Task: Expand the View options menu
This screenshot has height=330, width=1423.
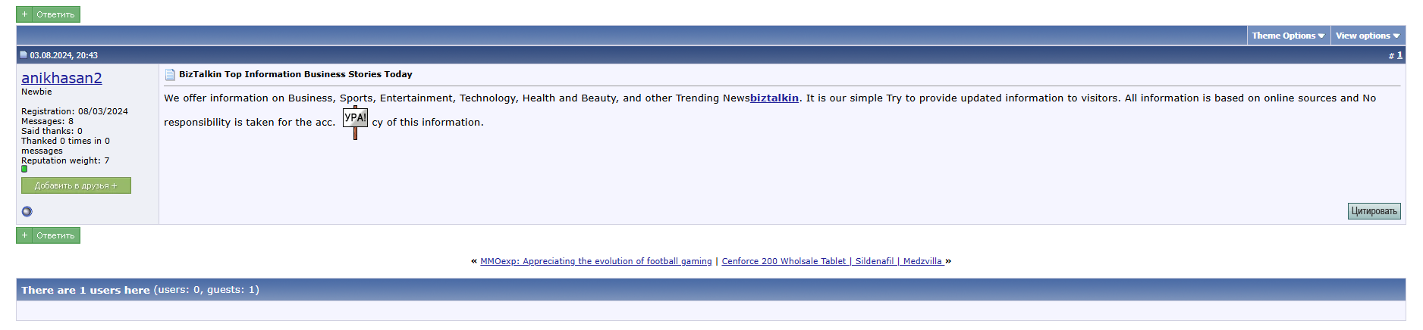Action: [1368, 36]
